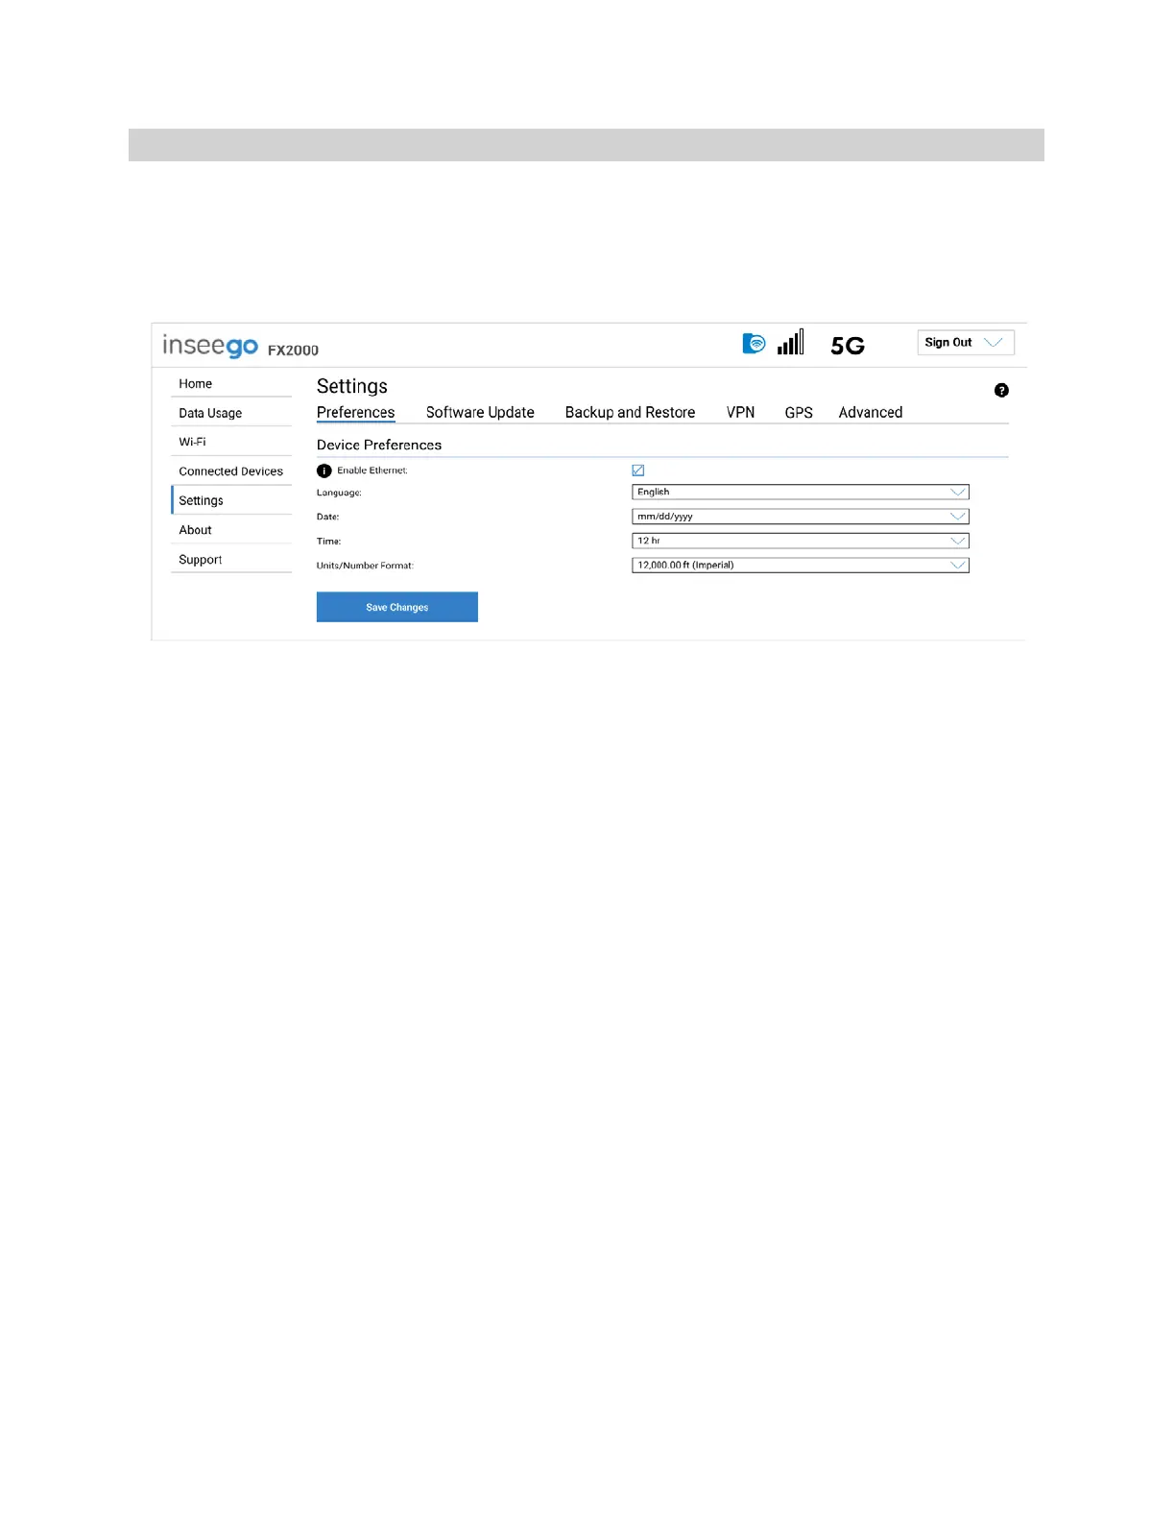
Task: Click the 5G network indicator
Action: tap(848, 346)
